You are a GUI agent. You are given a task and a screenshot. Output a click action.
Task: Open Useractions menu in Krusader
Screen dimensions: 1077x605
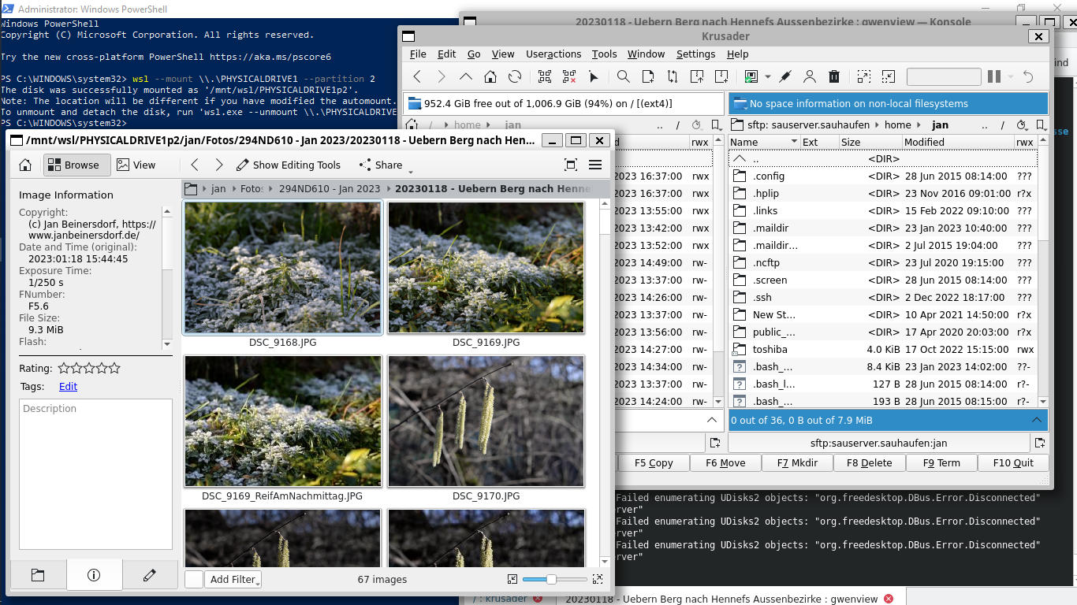pyautogui.click(x=553, y=54)
